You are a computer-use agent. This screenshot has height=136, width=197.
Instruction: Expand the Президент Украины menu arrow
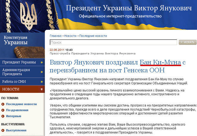[x=42, y=62]
